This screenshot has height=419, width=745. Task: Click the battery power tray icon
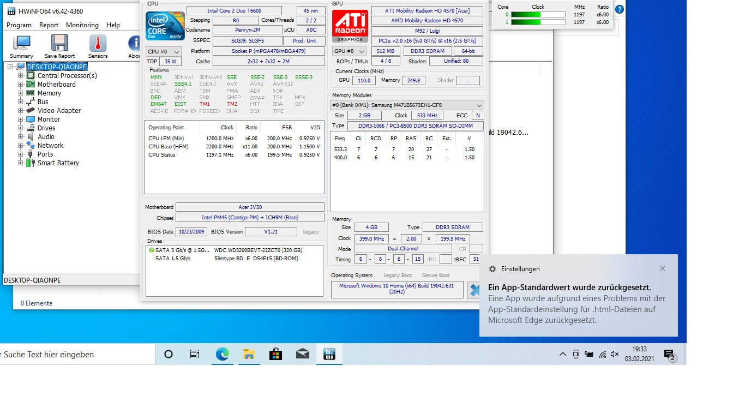589,354
